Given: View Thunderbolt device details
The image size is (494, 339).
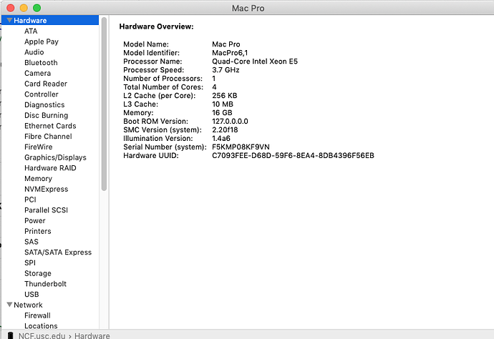Looking at the screenshot, I should (45, 284).
